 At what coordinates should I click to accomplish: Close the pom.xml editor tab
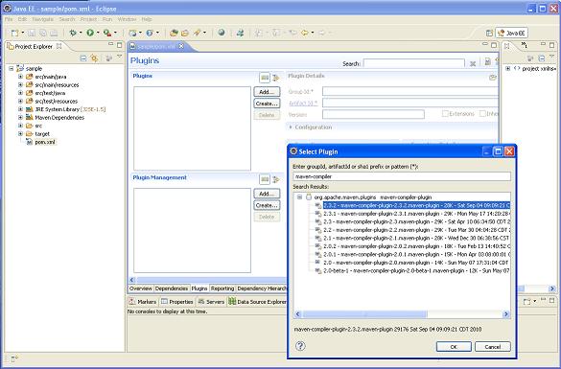[x=181, y=46]
